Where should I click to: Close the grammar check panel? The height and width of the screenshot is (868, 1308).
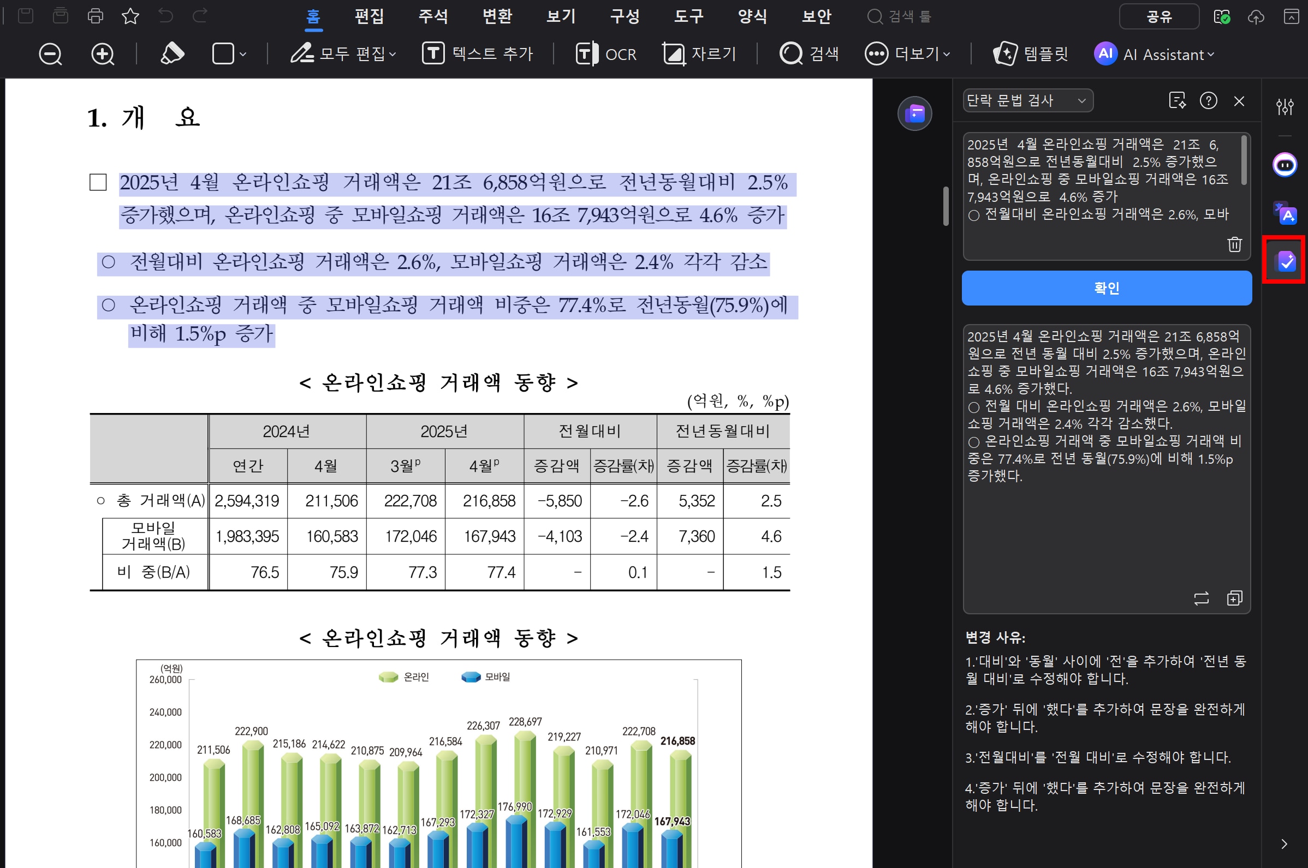coord(1239,101)
